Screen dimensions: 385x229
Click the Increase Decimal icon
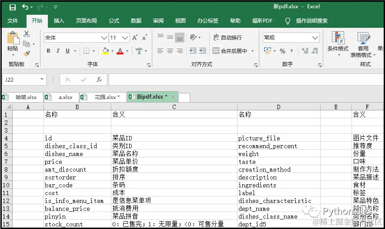[305, 51]
